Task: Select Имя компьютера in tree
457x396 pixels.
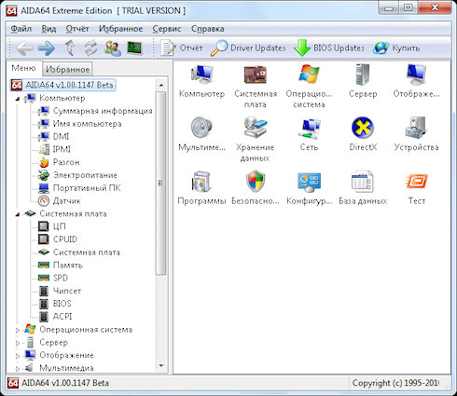Action: 80,124
